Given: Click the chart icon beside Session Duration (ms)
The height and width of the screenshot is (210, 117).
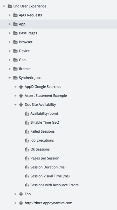Looking at the screenshot, I should (27, 167).
